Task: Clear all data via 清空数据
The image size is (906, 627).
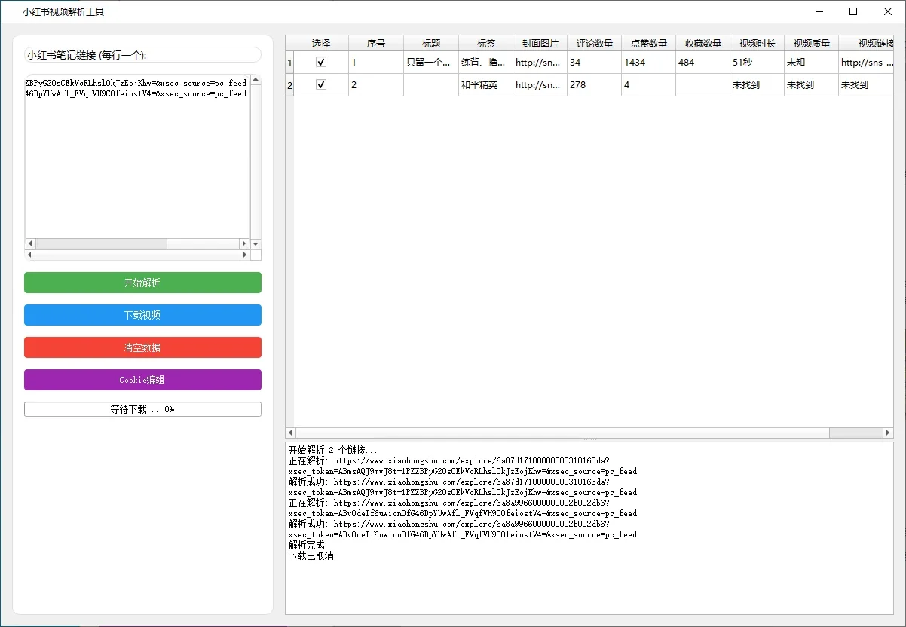Action: (142, 347)
